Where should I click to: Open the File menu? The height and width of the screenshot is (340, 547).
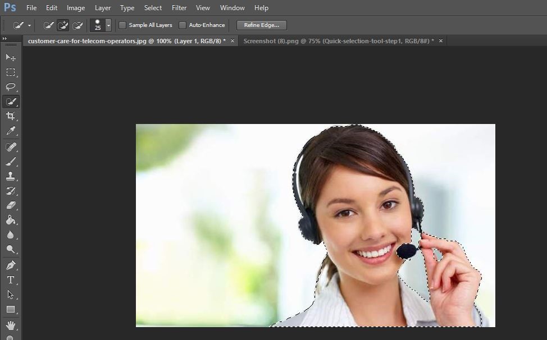point(31,8)
